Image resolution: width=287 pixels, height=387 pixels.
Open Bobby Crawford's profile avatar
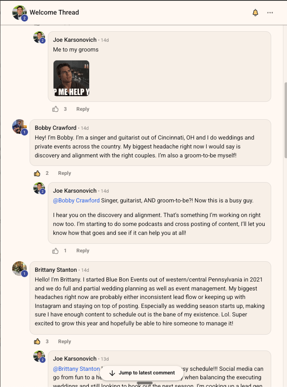click(19, 127)
